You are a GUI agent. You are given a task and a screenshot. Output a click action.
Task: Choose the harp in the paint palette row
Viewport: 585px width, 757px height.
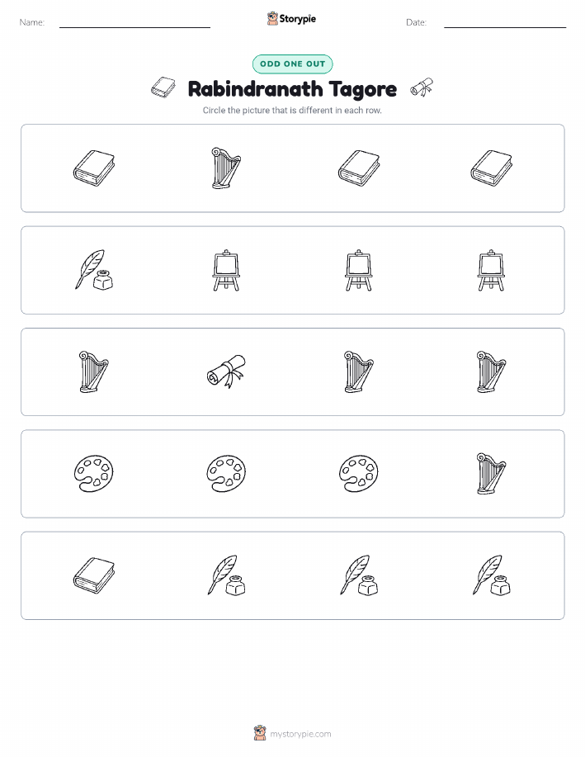(x=491, y=474)
